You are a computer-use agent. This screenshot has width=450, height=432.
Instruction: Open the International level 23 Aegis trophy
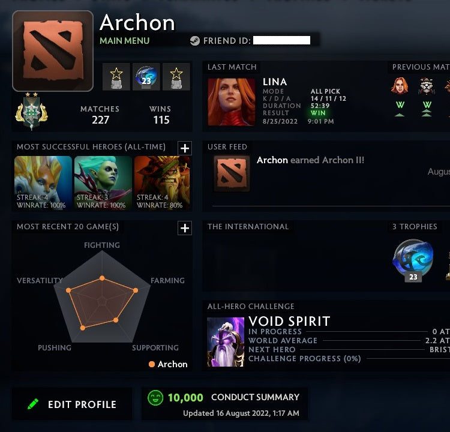coord(413,260)
